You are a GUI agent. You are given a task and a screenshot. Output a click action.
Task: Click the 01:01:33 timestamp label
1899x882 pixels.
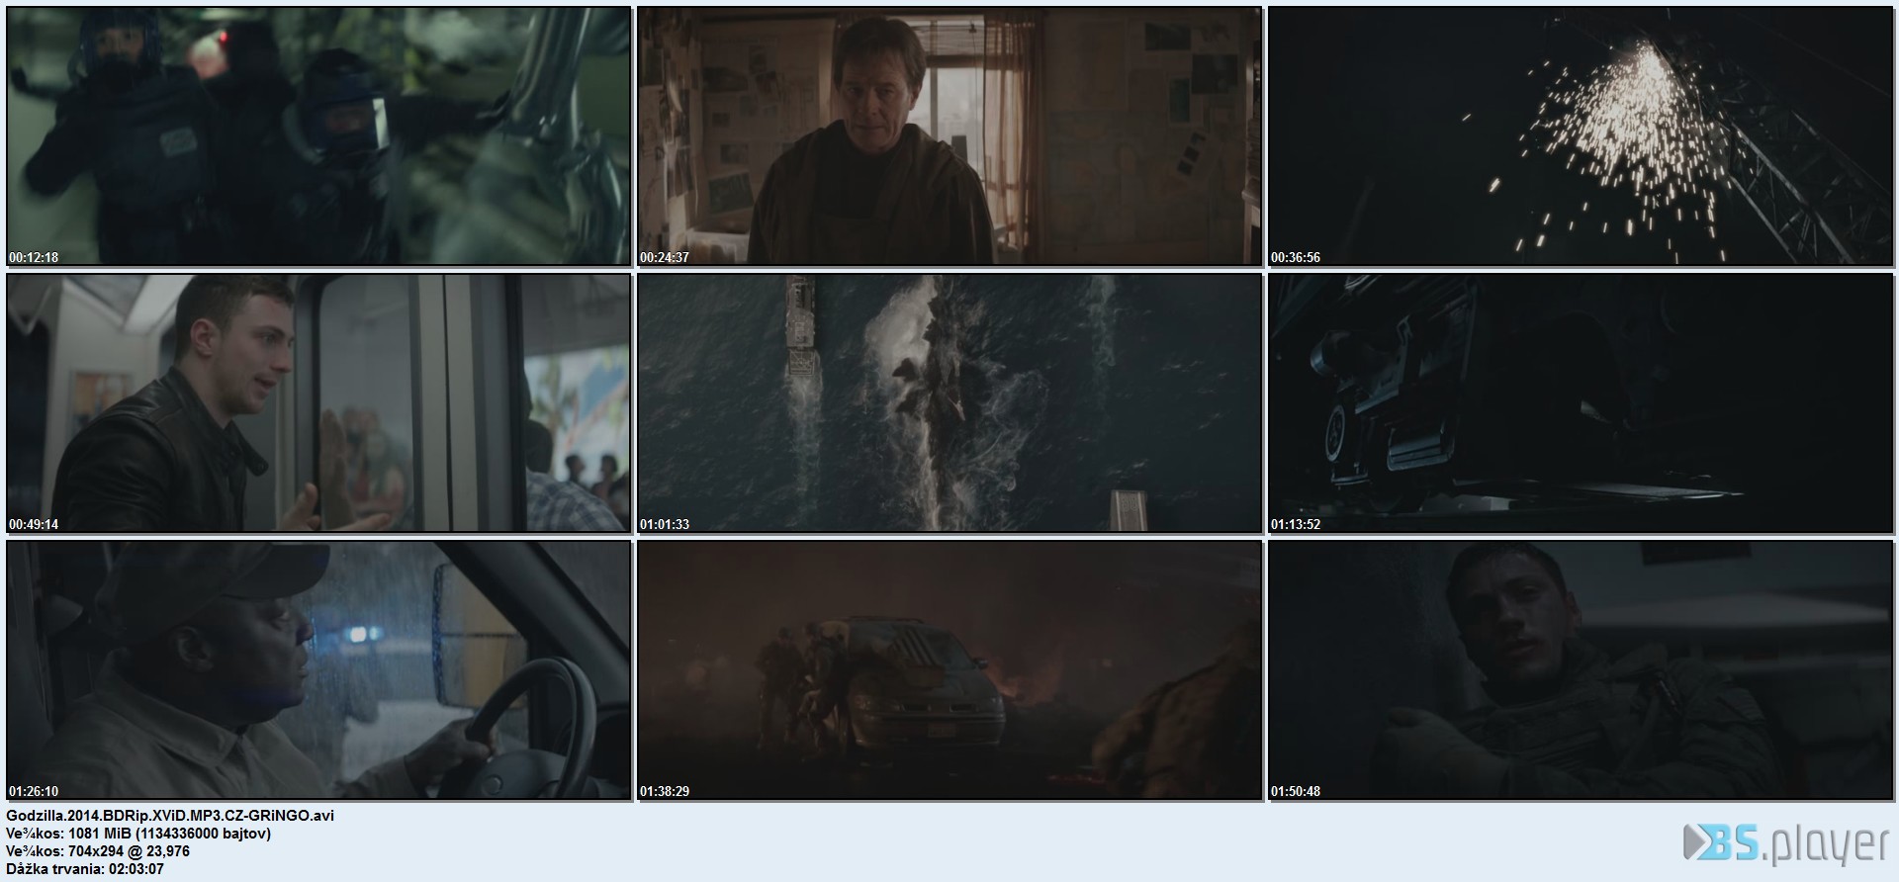click(665, 525)
